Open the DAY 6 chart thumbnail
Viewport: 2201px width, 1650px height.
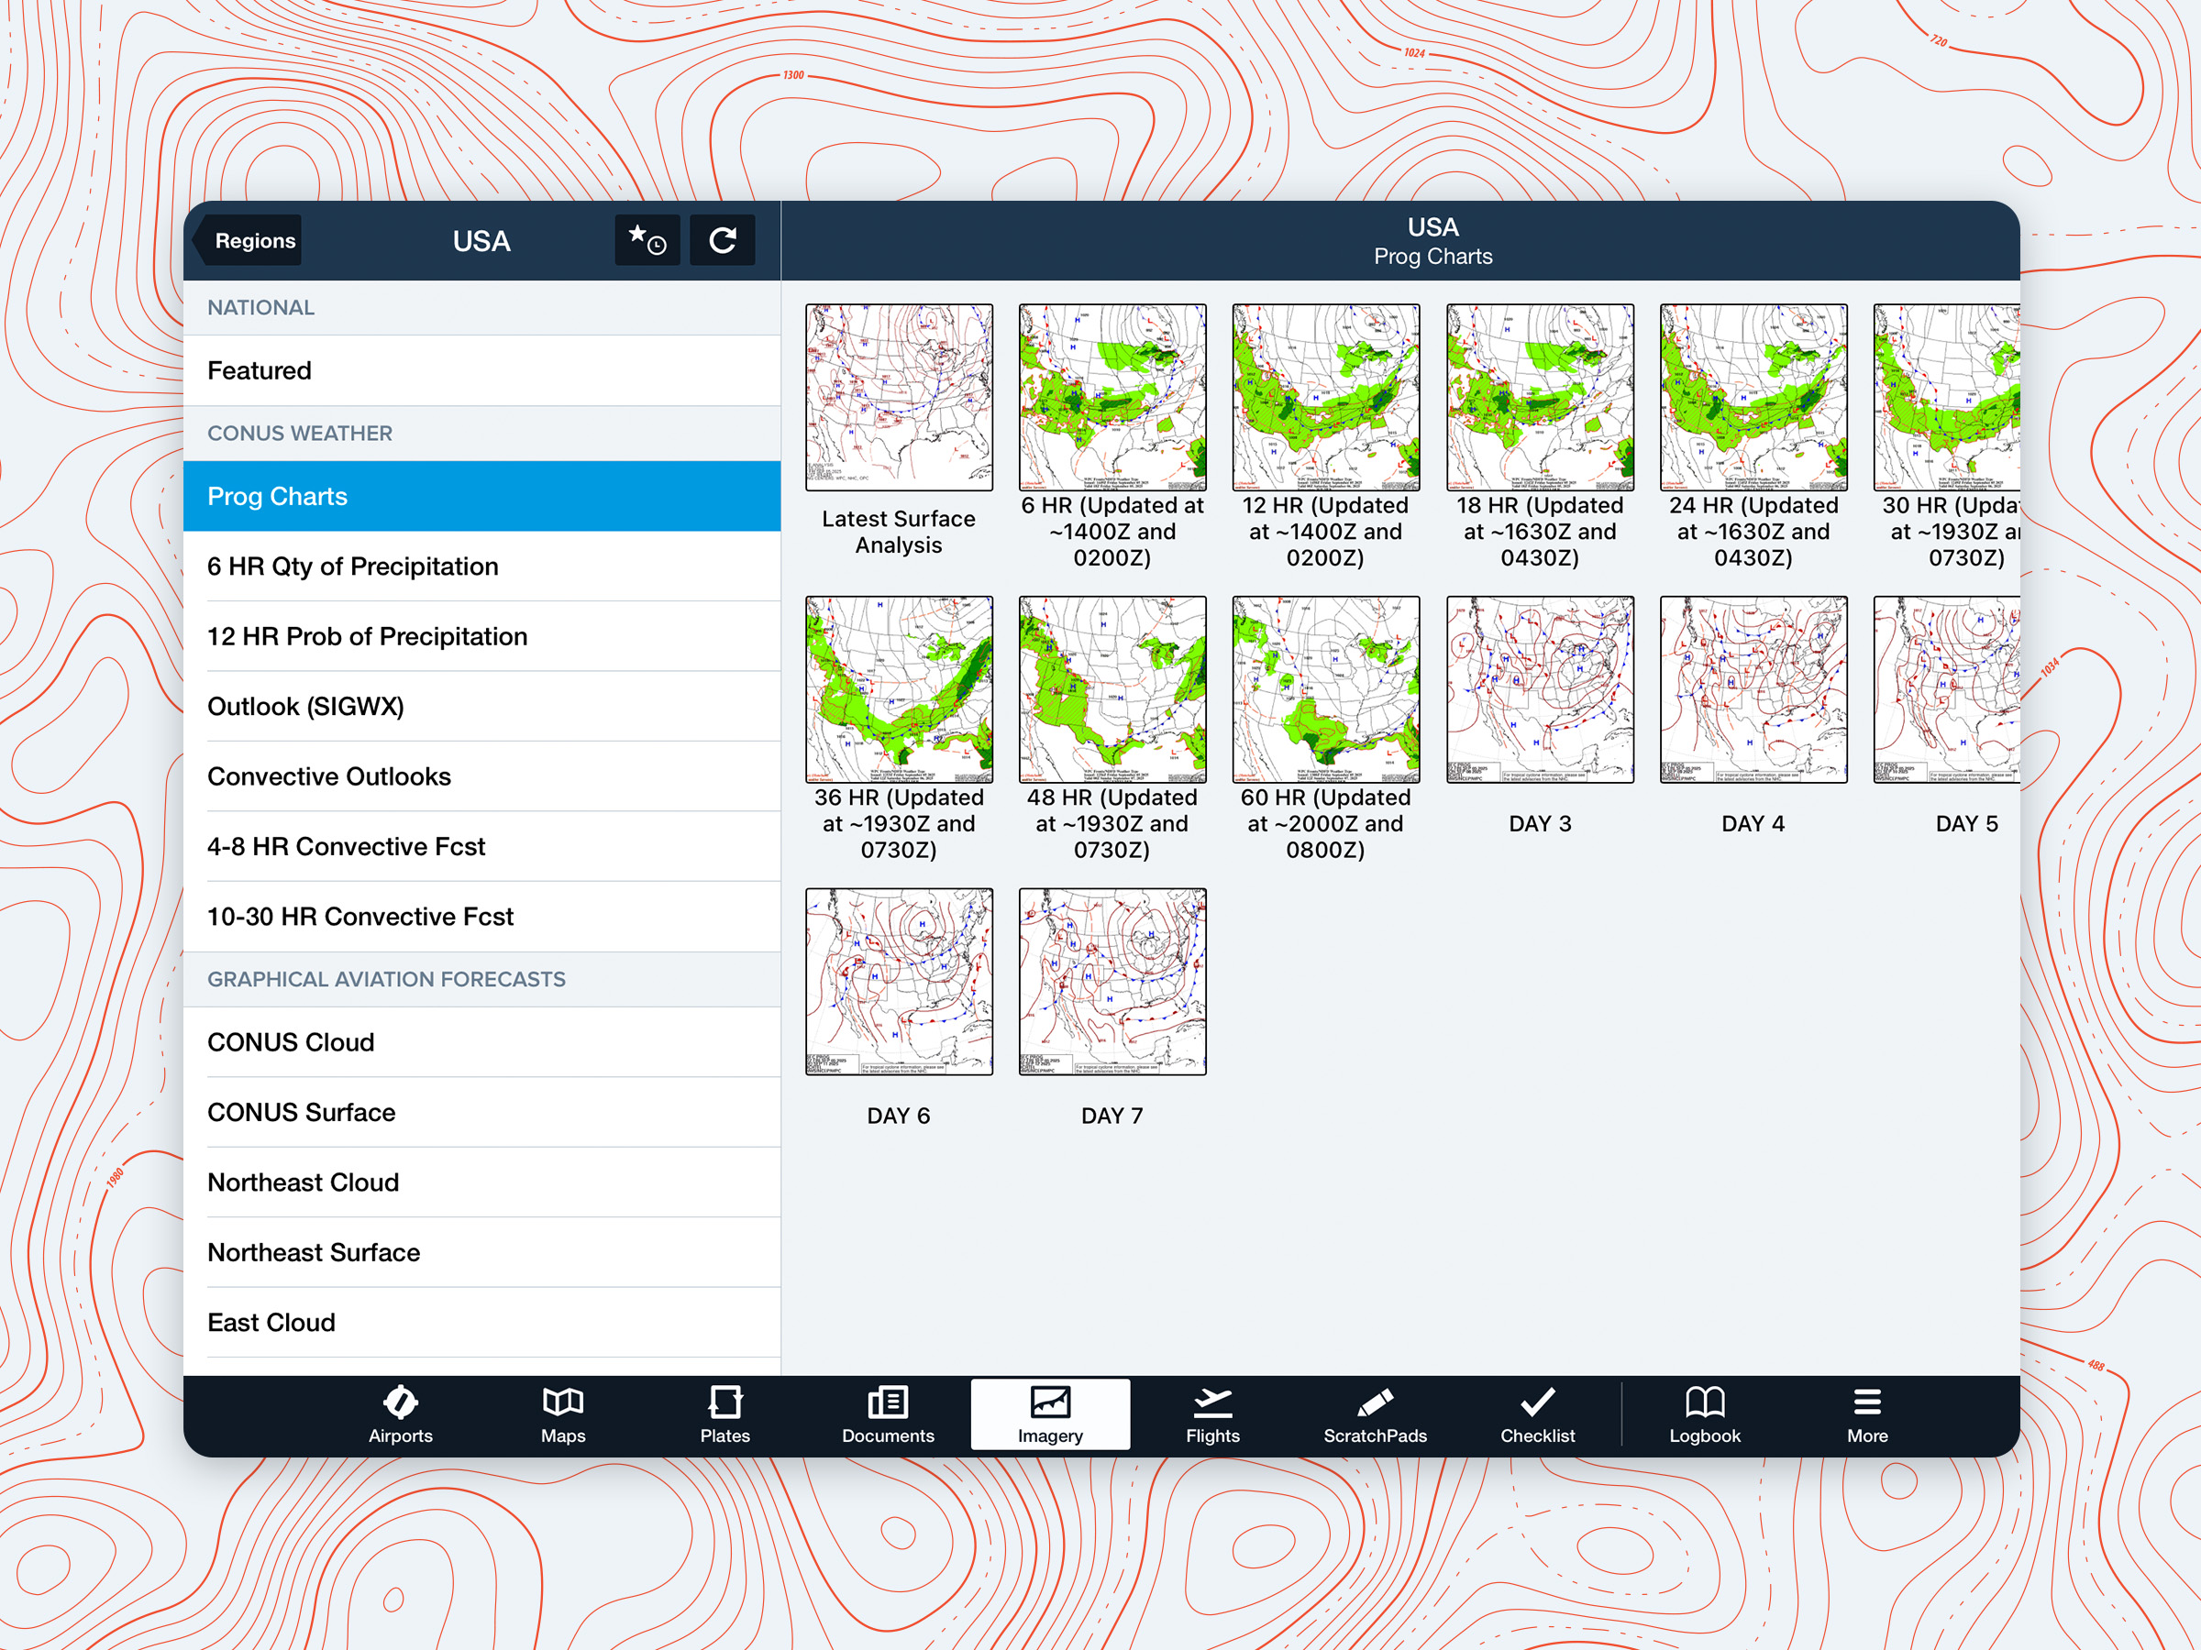(x=899, y=982)
